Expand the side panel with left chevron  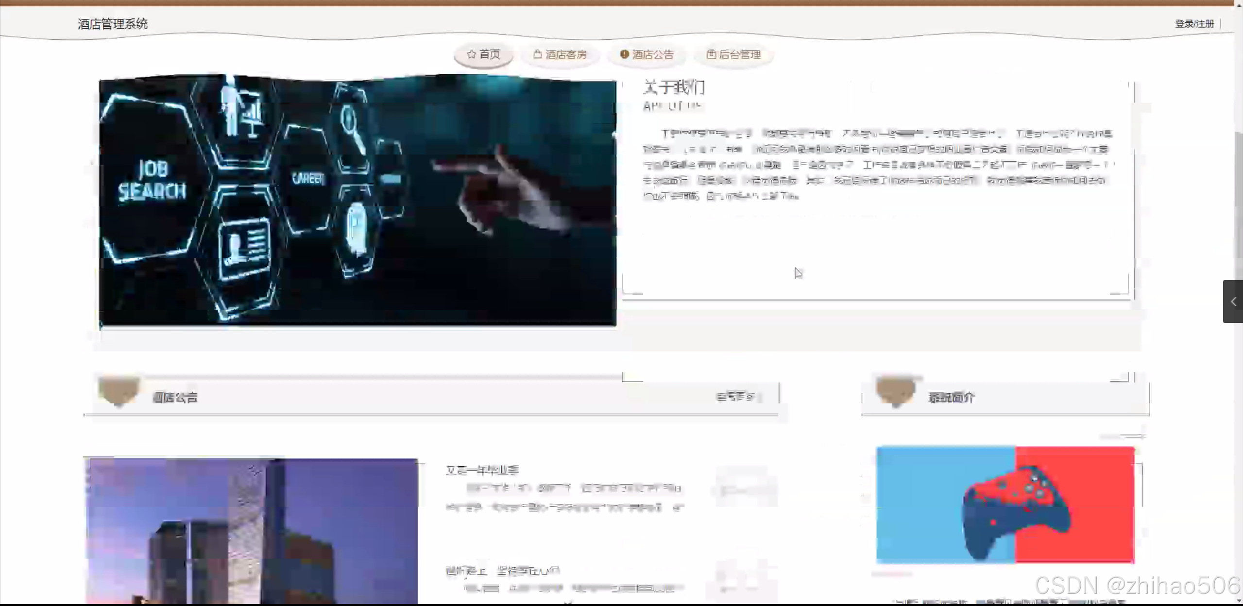[1233, 302]
